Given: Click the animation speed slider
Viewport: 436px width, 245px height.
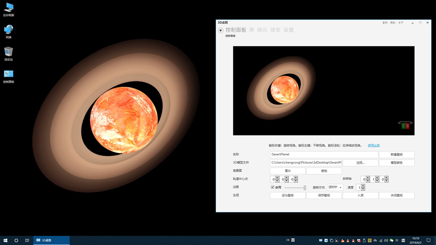Looking at the screenshot, I should coord(295,187).
